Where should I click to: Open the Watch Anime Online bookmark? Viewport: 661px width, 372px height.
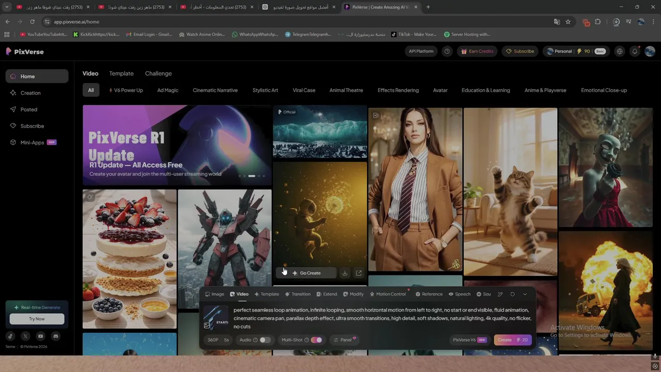202,34
